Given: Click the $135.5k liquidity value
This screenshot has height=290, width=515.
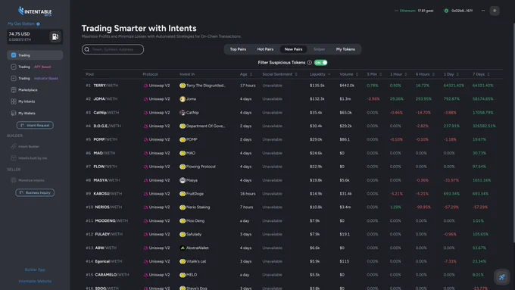Looking at the screenshot, I should [317, 86].
